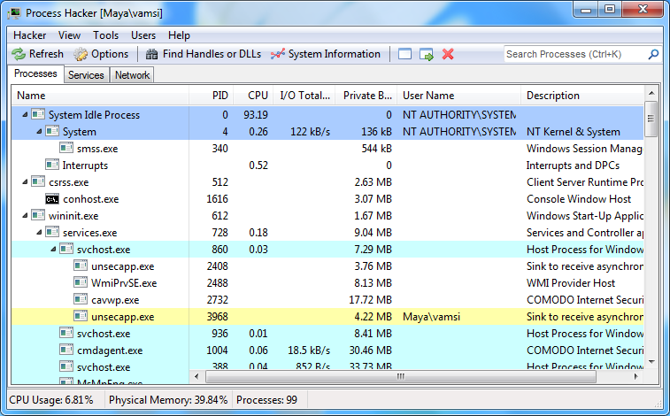Click the 122 kB/s I/O value
The image size is (670, 416).
coord(310,132)
